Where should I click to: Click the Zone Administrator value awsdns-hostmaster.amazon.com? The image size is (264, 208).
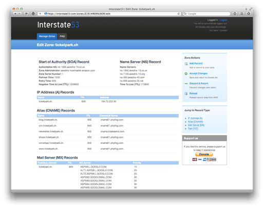78,70
